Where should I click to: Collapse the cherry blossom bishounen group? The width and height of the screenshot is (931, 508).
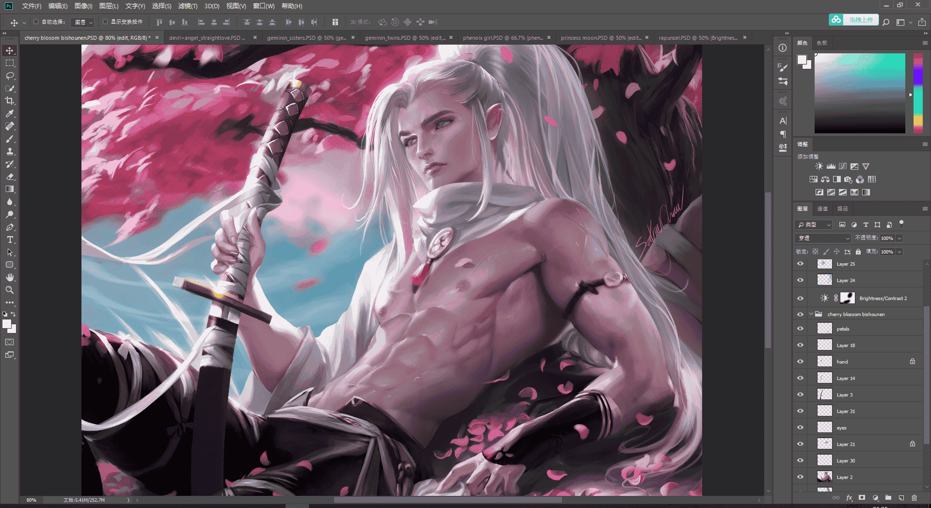(x=811, y=314)
